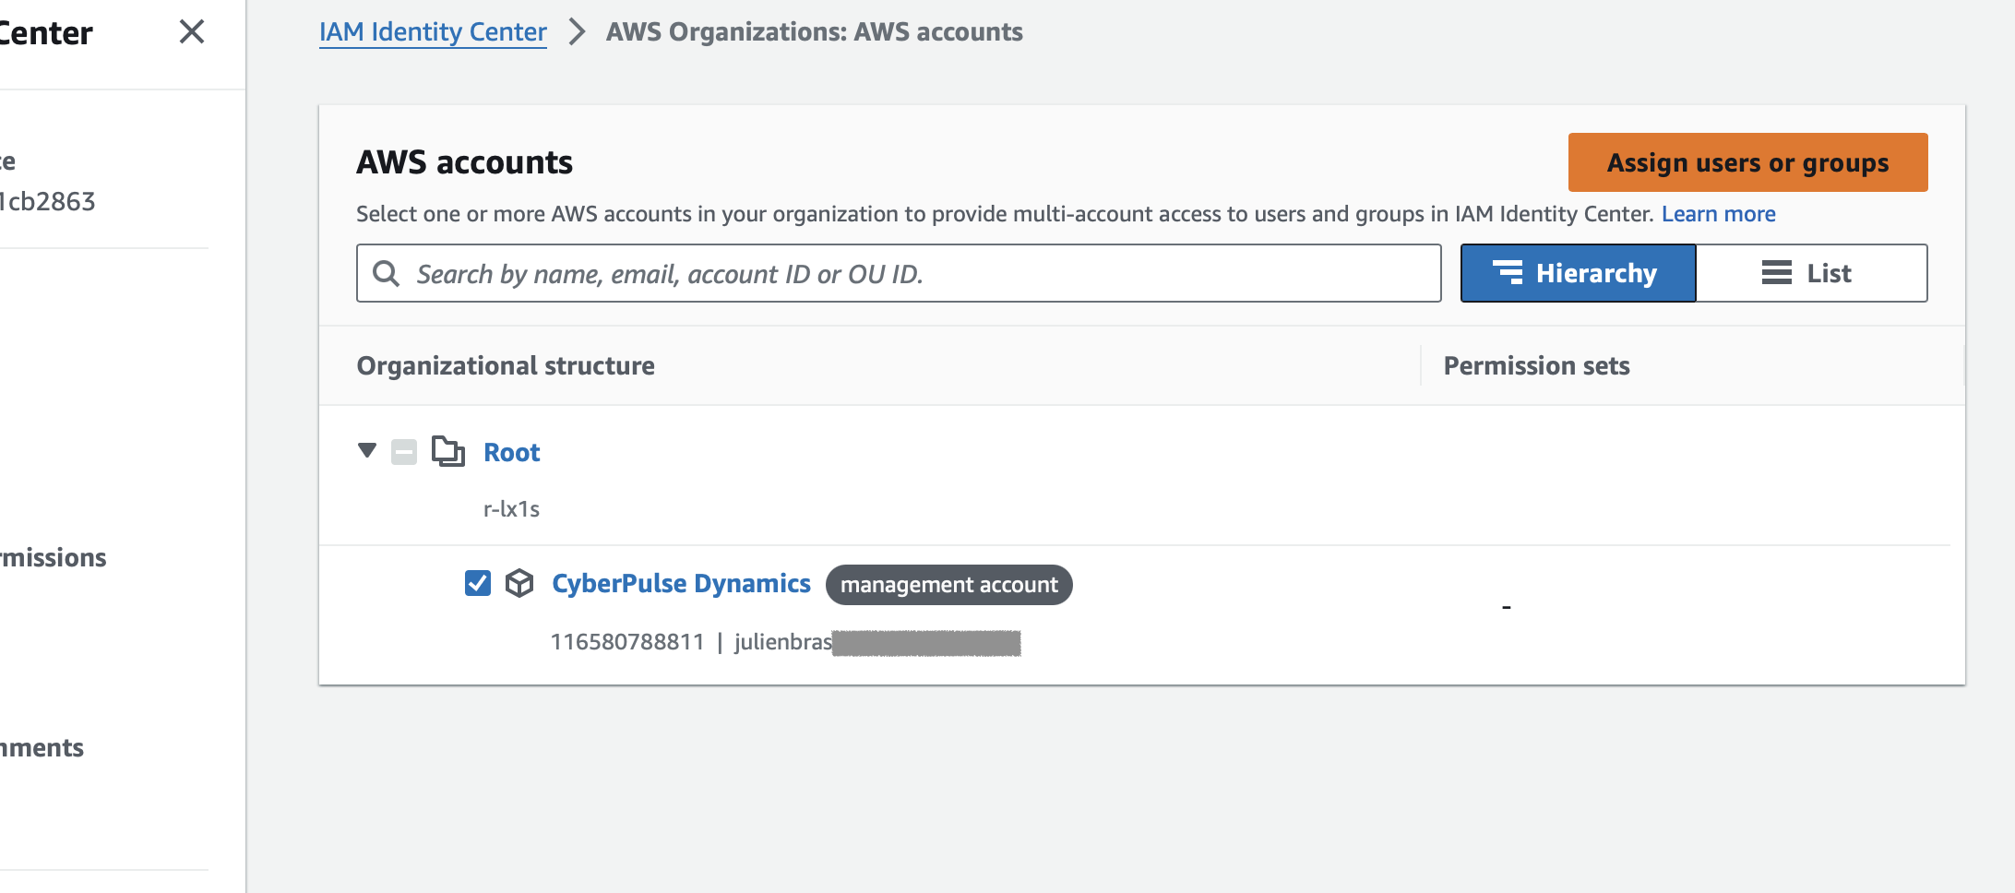Click the Permission sets column header

pos(1536,365)
